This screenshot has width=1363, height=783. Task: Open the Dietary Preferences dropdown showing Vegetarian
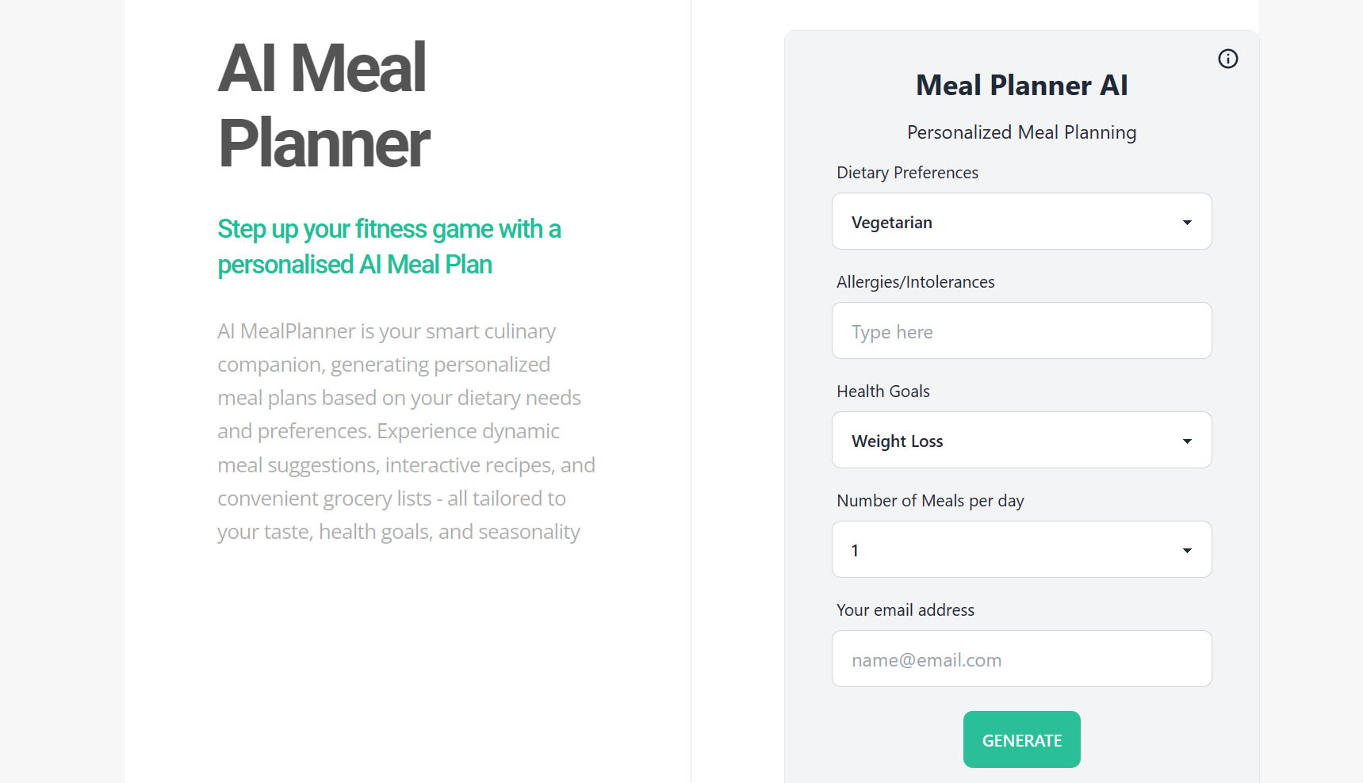1007,222
